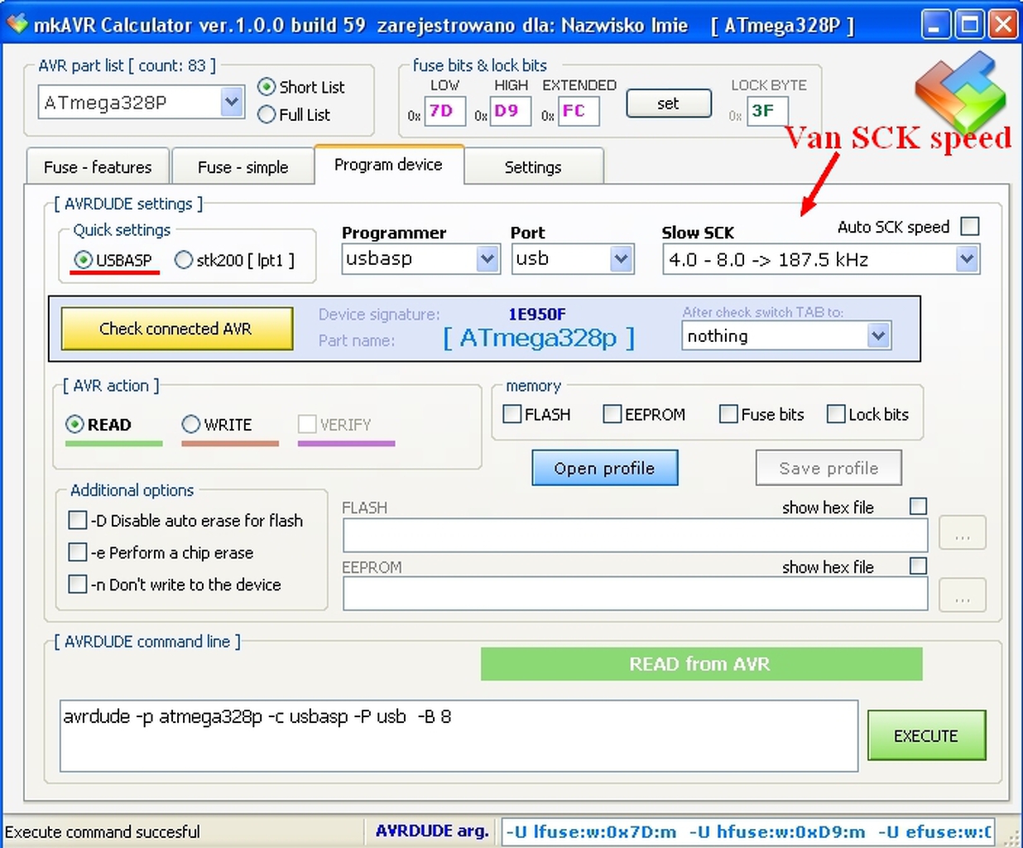The height and width of the screenshot is (848, 1023).
Task: Enable -D Disable auto erase for flash
Action: click(77, 520)
